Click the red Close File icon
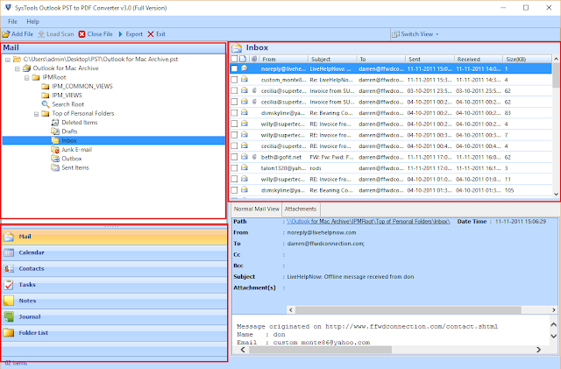The height and width of the screenshot is (369, 561). click(x=82, y=34)
